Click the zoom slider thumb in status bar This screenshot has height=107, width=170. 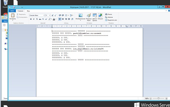159,98
